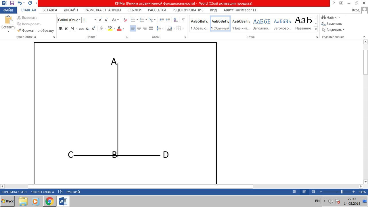The width and height of the screenshot is (368, 207).
Task: Open the font name dropdown
Action: tap(79, 20)
